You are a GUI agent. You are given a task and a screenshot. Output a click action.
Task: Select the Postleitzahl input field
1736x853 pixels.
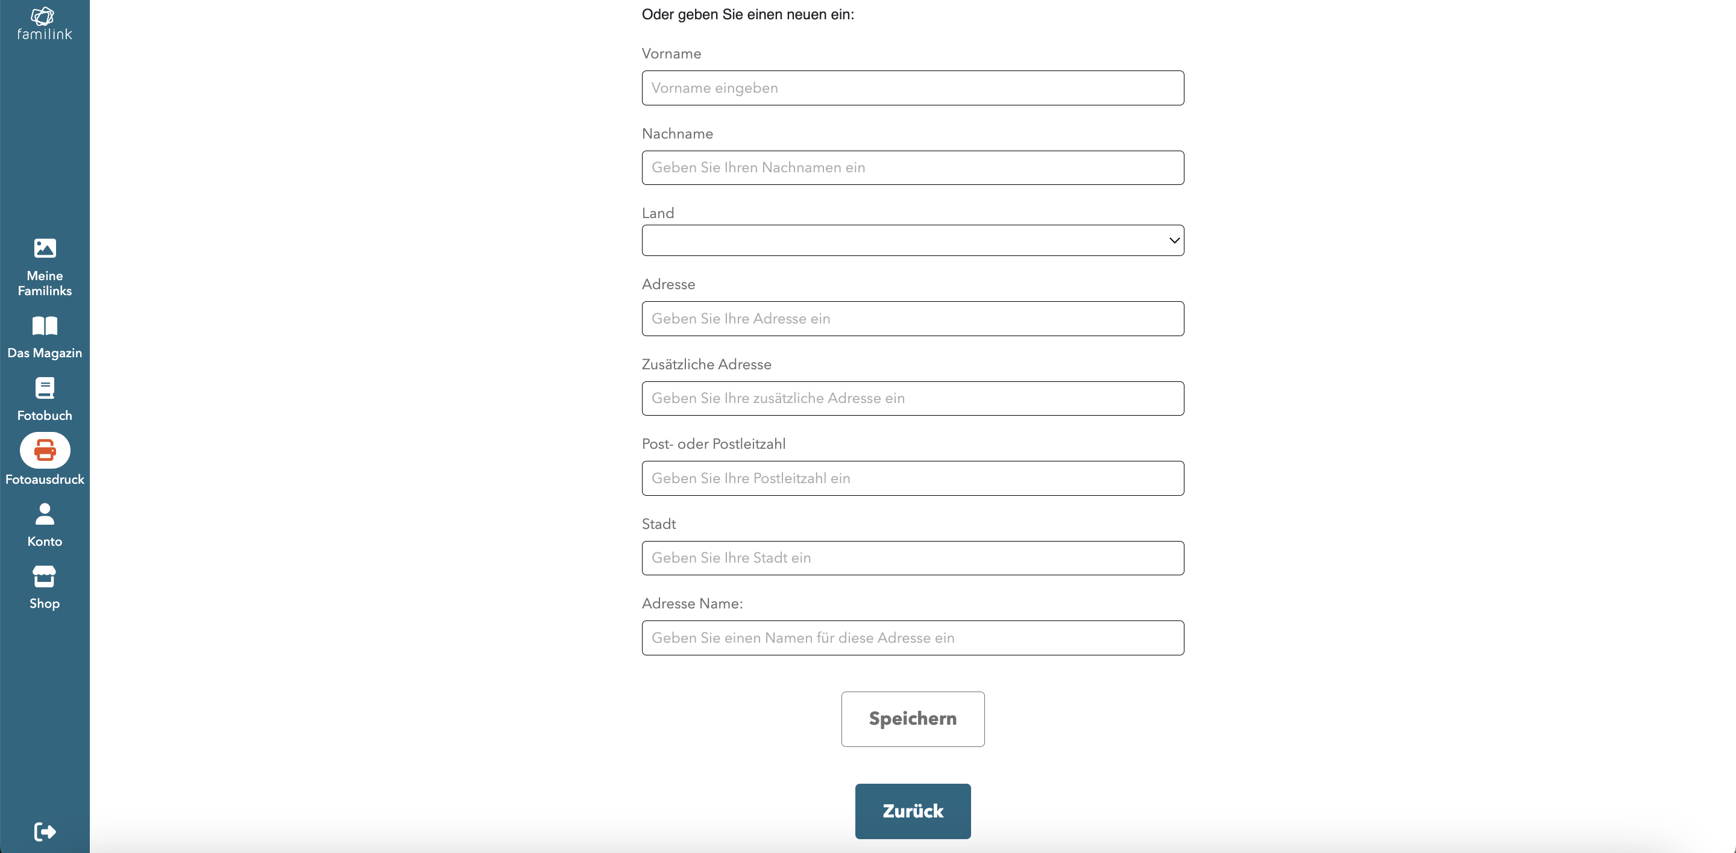913,478
